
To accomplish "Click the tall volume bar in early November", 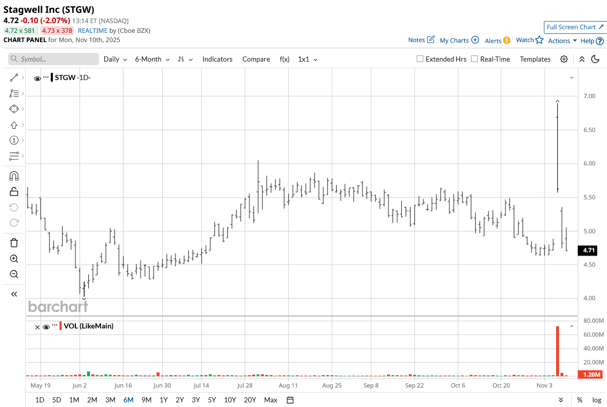I will click(557, 351).
